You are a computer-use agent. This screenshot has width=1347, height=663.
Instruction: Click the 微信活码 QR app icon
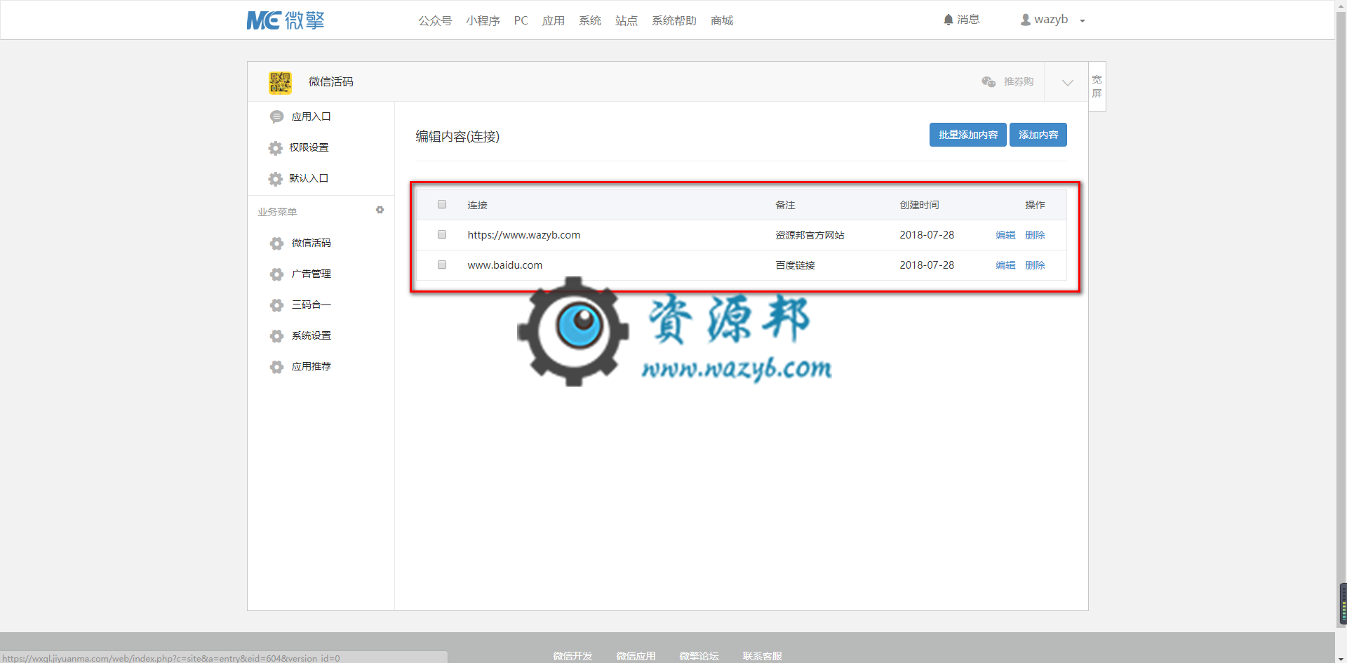(280, 82)
